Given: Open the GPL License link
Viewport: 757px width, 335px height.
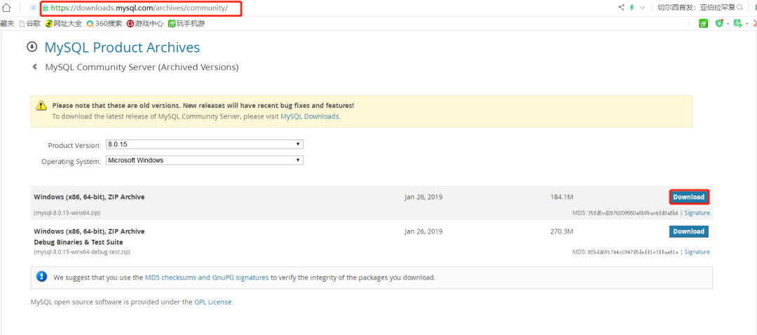Looking at the screenshot, I should 213,302.
